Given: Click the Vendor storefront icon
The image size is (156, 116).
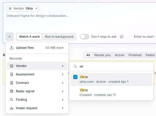Looking at the screenshot, I should (12, 66).
